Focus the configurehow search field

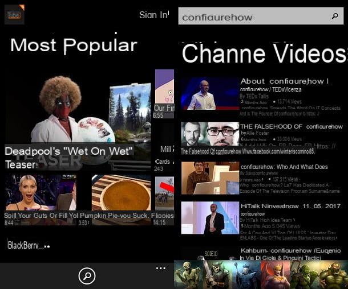(x=261, y=16)
